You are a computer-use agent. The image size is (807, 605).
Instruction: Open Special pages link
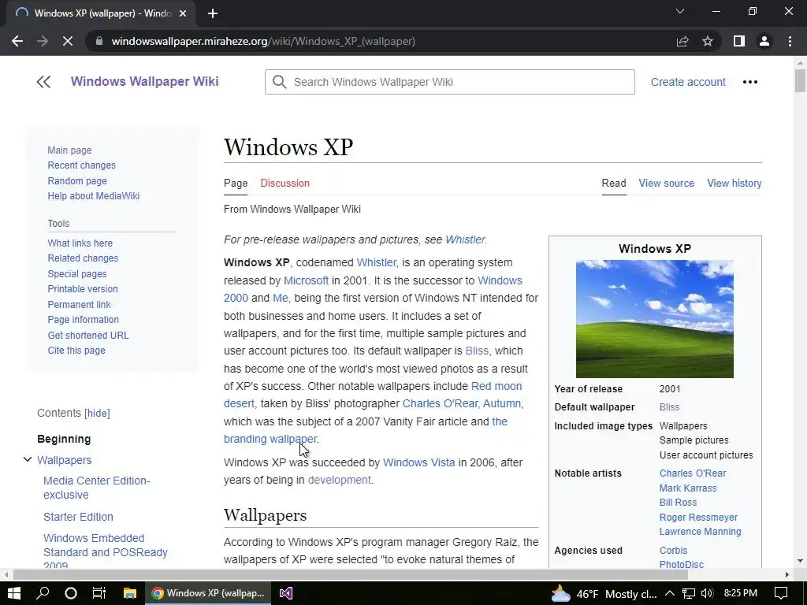77,274
